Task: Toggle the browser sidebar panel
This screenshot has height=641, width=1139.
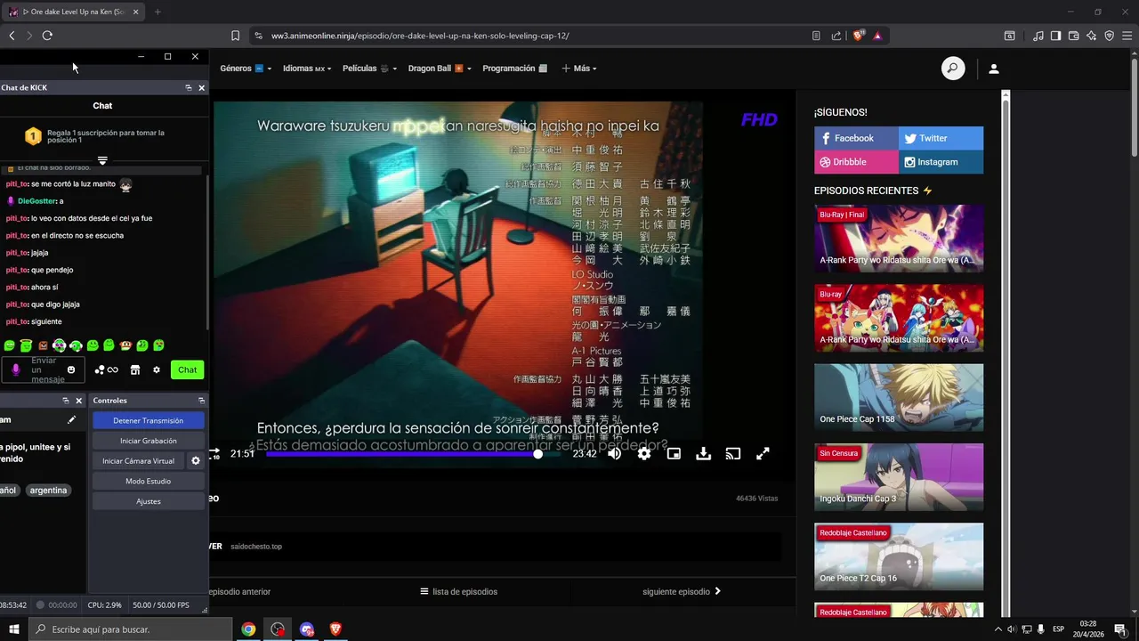Action: point(1055,36)
